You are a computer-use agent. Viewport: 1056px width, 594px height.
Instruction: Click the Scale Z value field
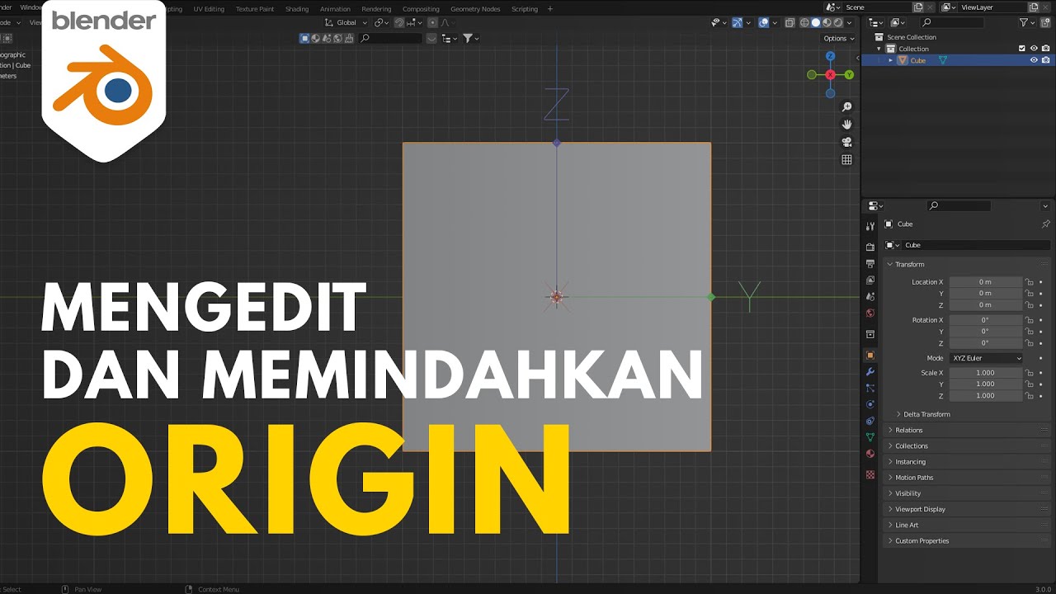pos(986,396)
